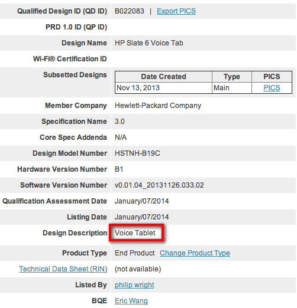Open the Technical Data Sheet (RIN) link
Image resolution: width=297 pixels, height=308 pixels.
(63, 269)
